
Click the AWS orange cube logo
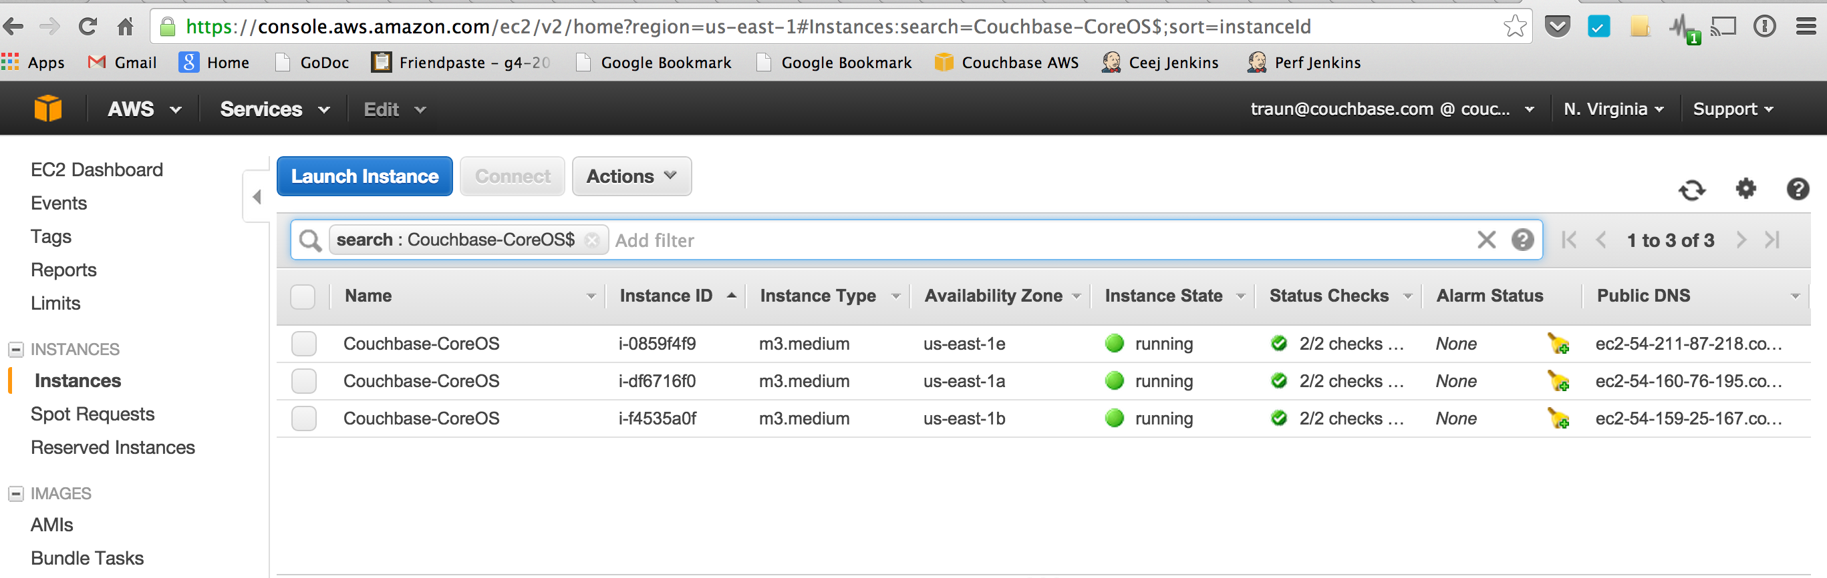[48, 109]
